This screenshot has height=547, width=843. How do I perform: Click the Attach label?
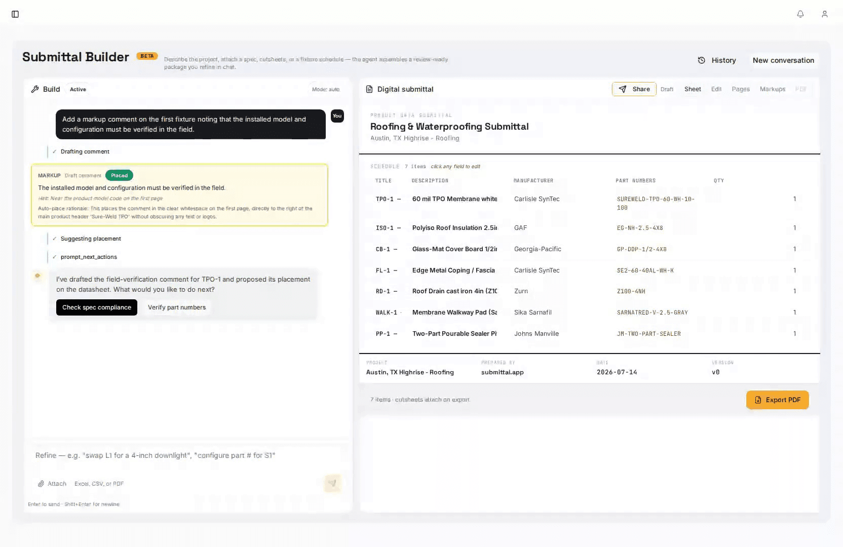coord(57,484)
